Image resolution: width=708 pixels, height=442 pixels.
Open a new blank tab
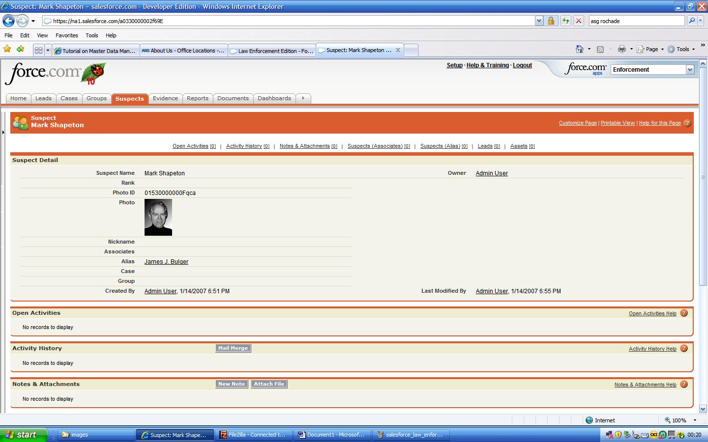coord(411,50)
